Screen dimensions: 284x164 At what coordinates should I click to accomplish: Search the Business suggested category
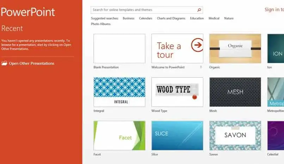(x=128, y=18)
